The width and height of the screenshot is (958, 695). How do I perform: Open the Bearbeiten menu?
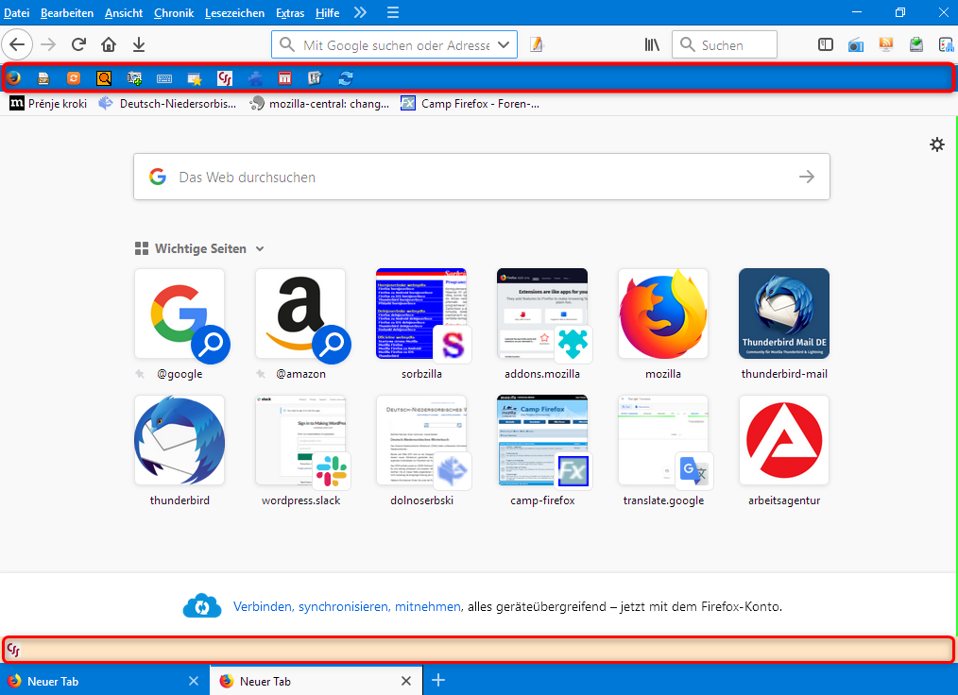pos(67,13)
